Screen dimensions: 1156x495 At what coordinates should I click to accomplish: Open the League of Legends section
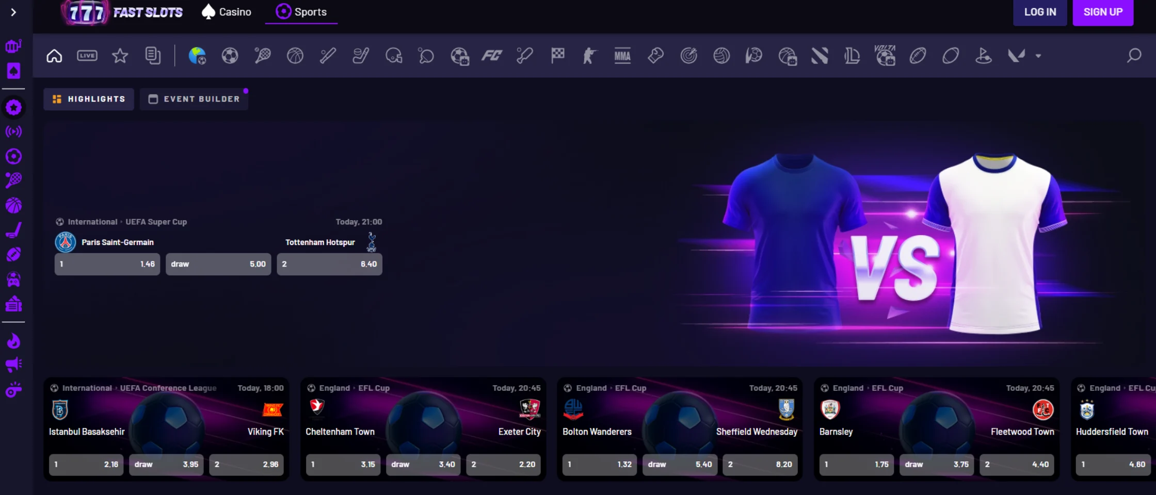852,56
